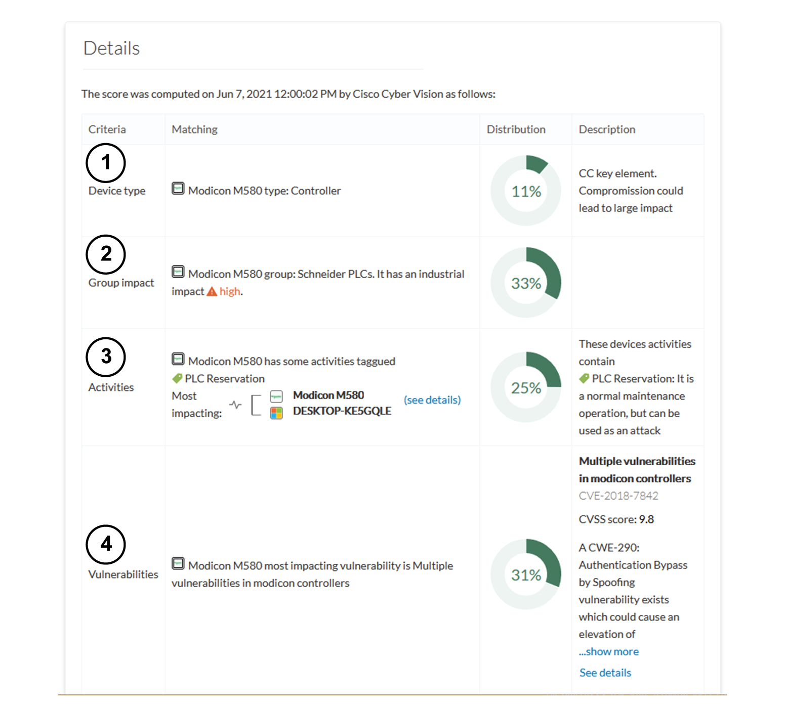Click the 33% distribution donut chart
Screen dimensions: 786x709
point(526,283)
